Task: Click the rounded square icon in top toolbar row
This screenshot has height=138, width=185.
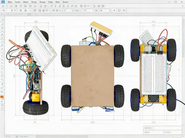Action: point(68,6)
